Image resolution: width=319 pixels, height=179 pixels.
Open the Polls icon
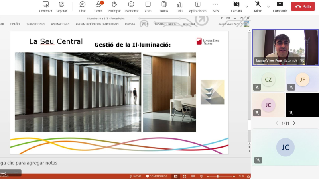(x=180, y=7)
